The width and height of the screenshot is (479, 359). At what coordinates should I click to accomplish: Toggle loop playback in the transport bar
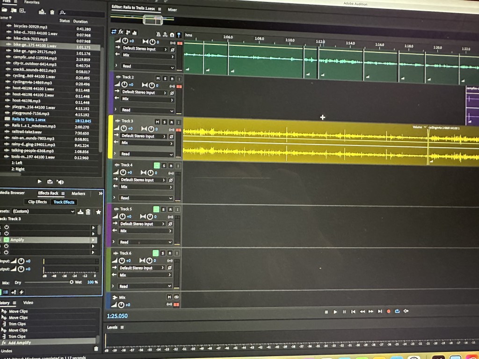click(397, 311)
